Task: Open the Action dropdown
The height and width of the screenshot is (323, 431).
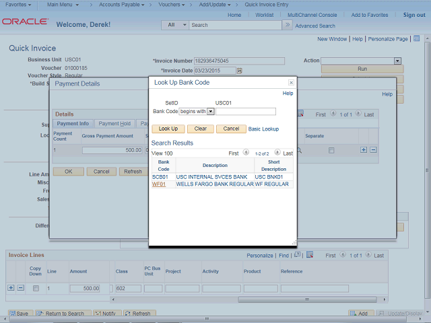Action: [397, 61]
